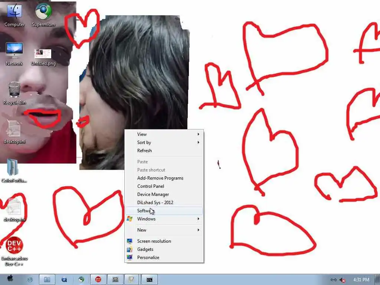
Task: Select the DiLshad Sys - 2012 entry
Action: tap(164, 203)
